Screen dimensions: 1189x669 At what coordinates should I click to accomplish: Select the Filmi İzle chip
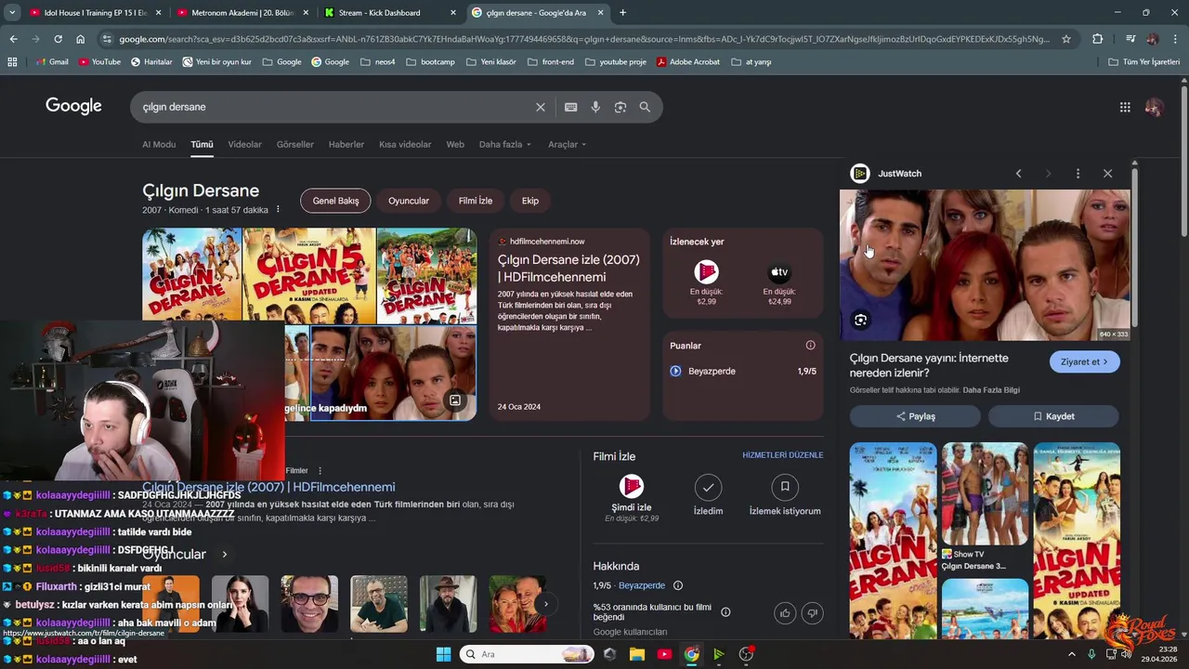[x=476, y=201]
